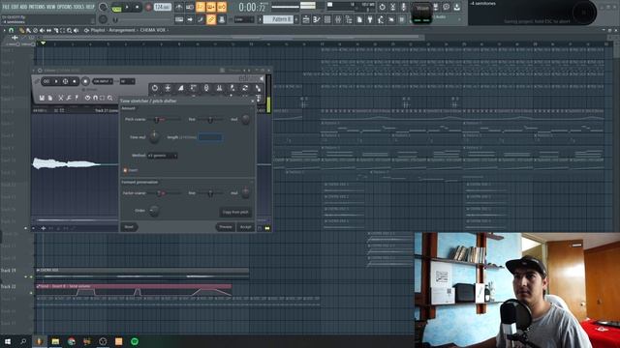Click Edison round record button
The height and width of the screenshot is (348, 620).
pyautogui.click(x=85, y=81)
